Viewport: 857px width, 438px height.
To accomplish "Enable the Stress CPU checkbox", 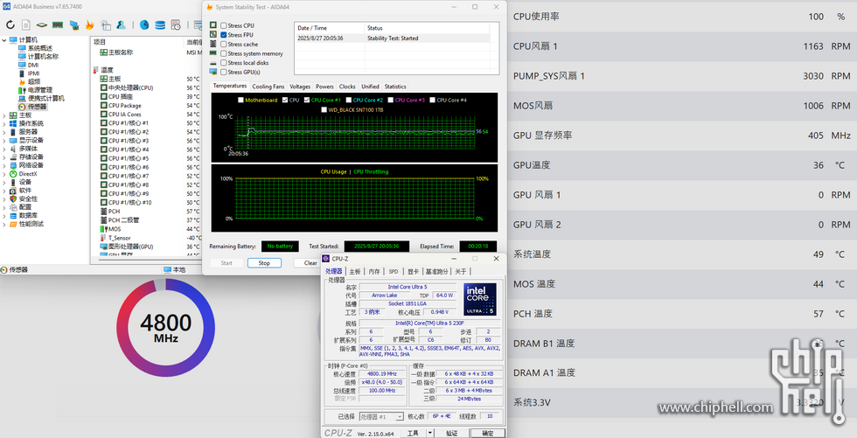I will 224,25.
